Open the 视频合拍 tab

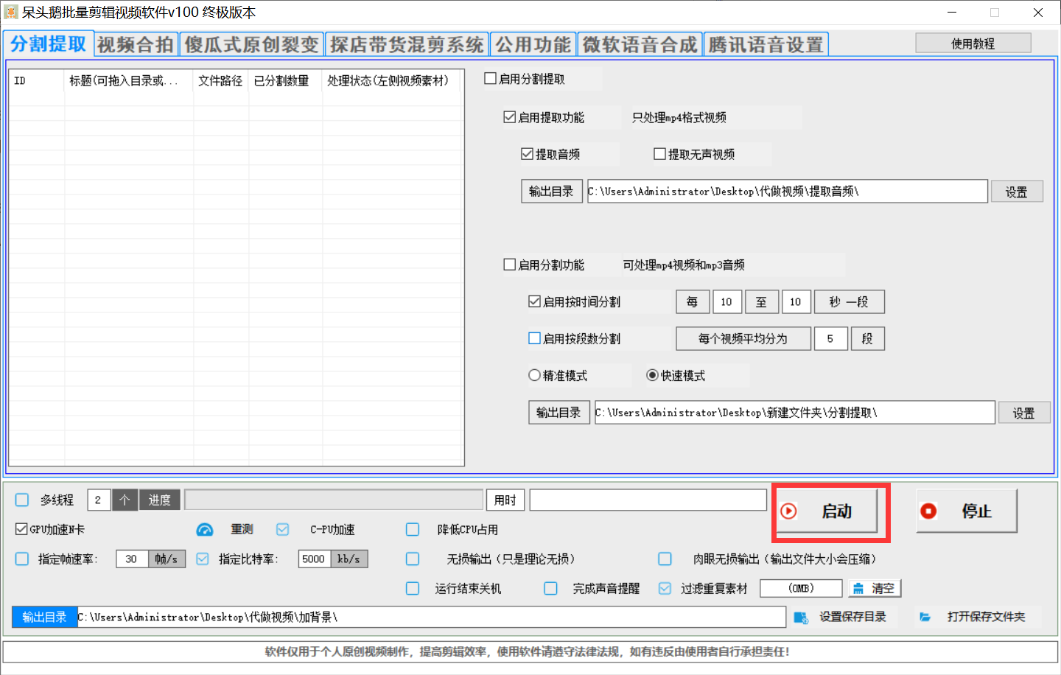click(136, 44)
